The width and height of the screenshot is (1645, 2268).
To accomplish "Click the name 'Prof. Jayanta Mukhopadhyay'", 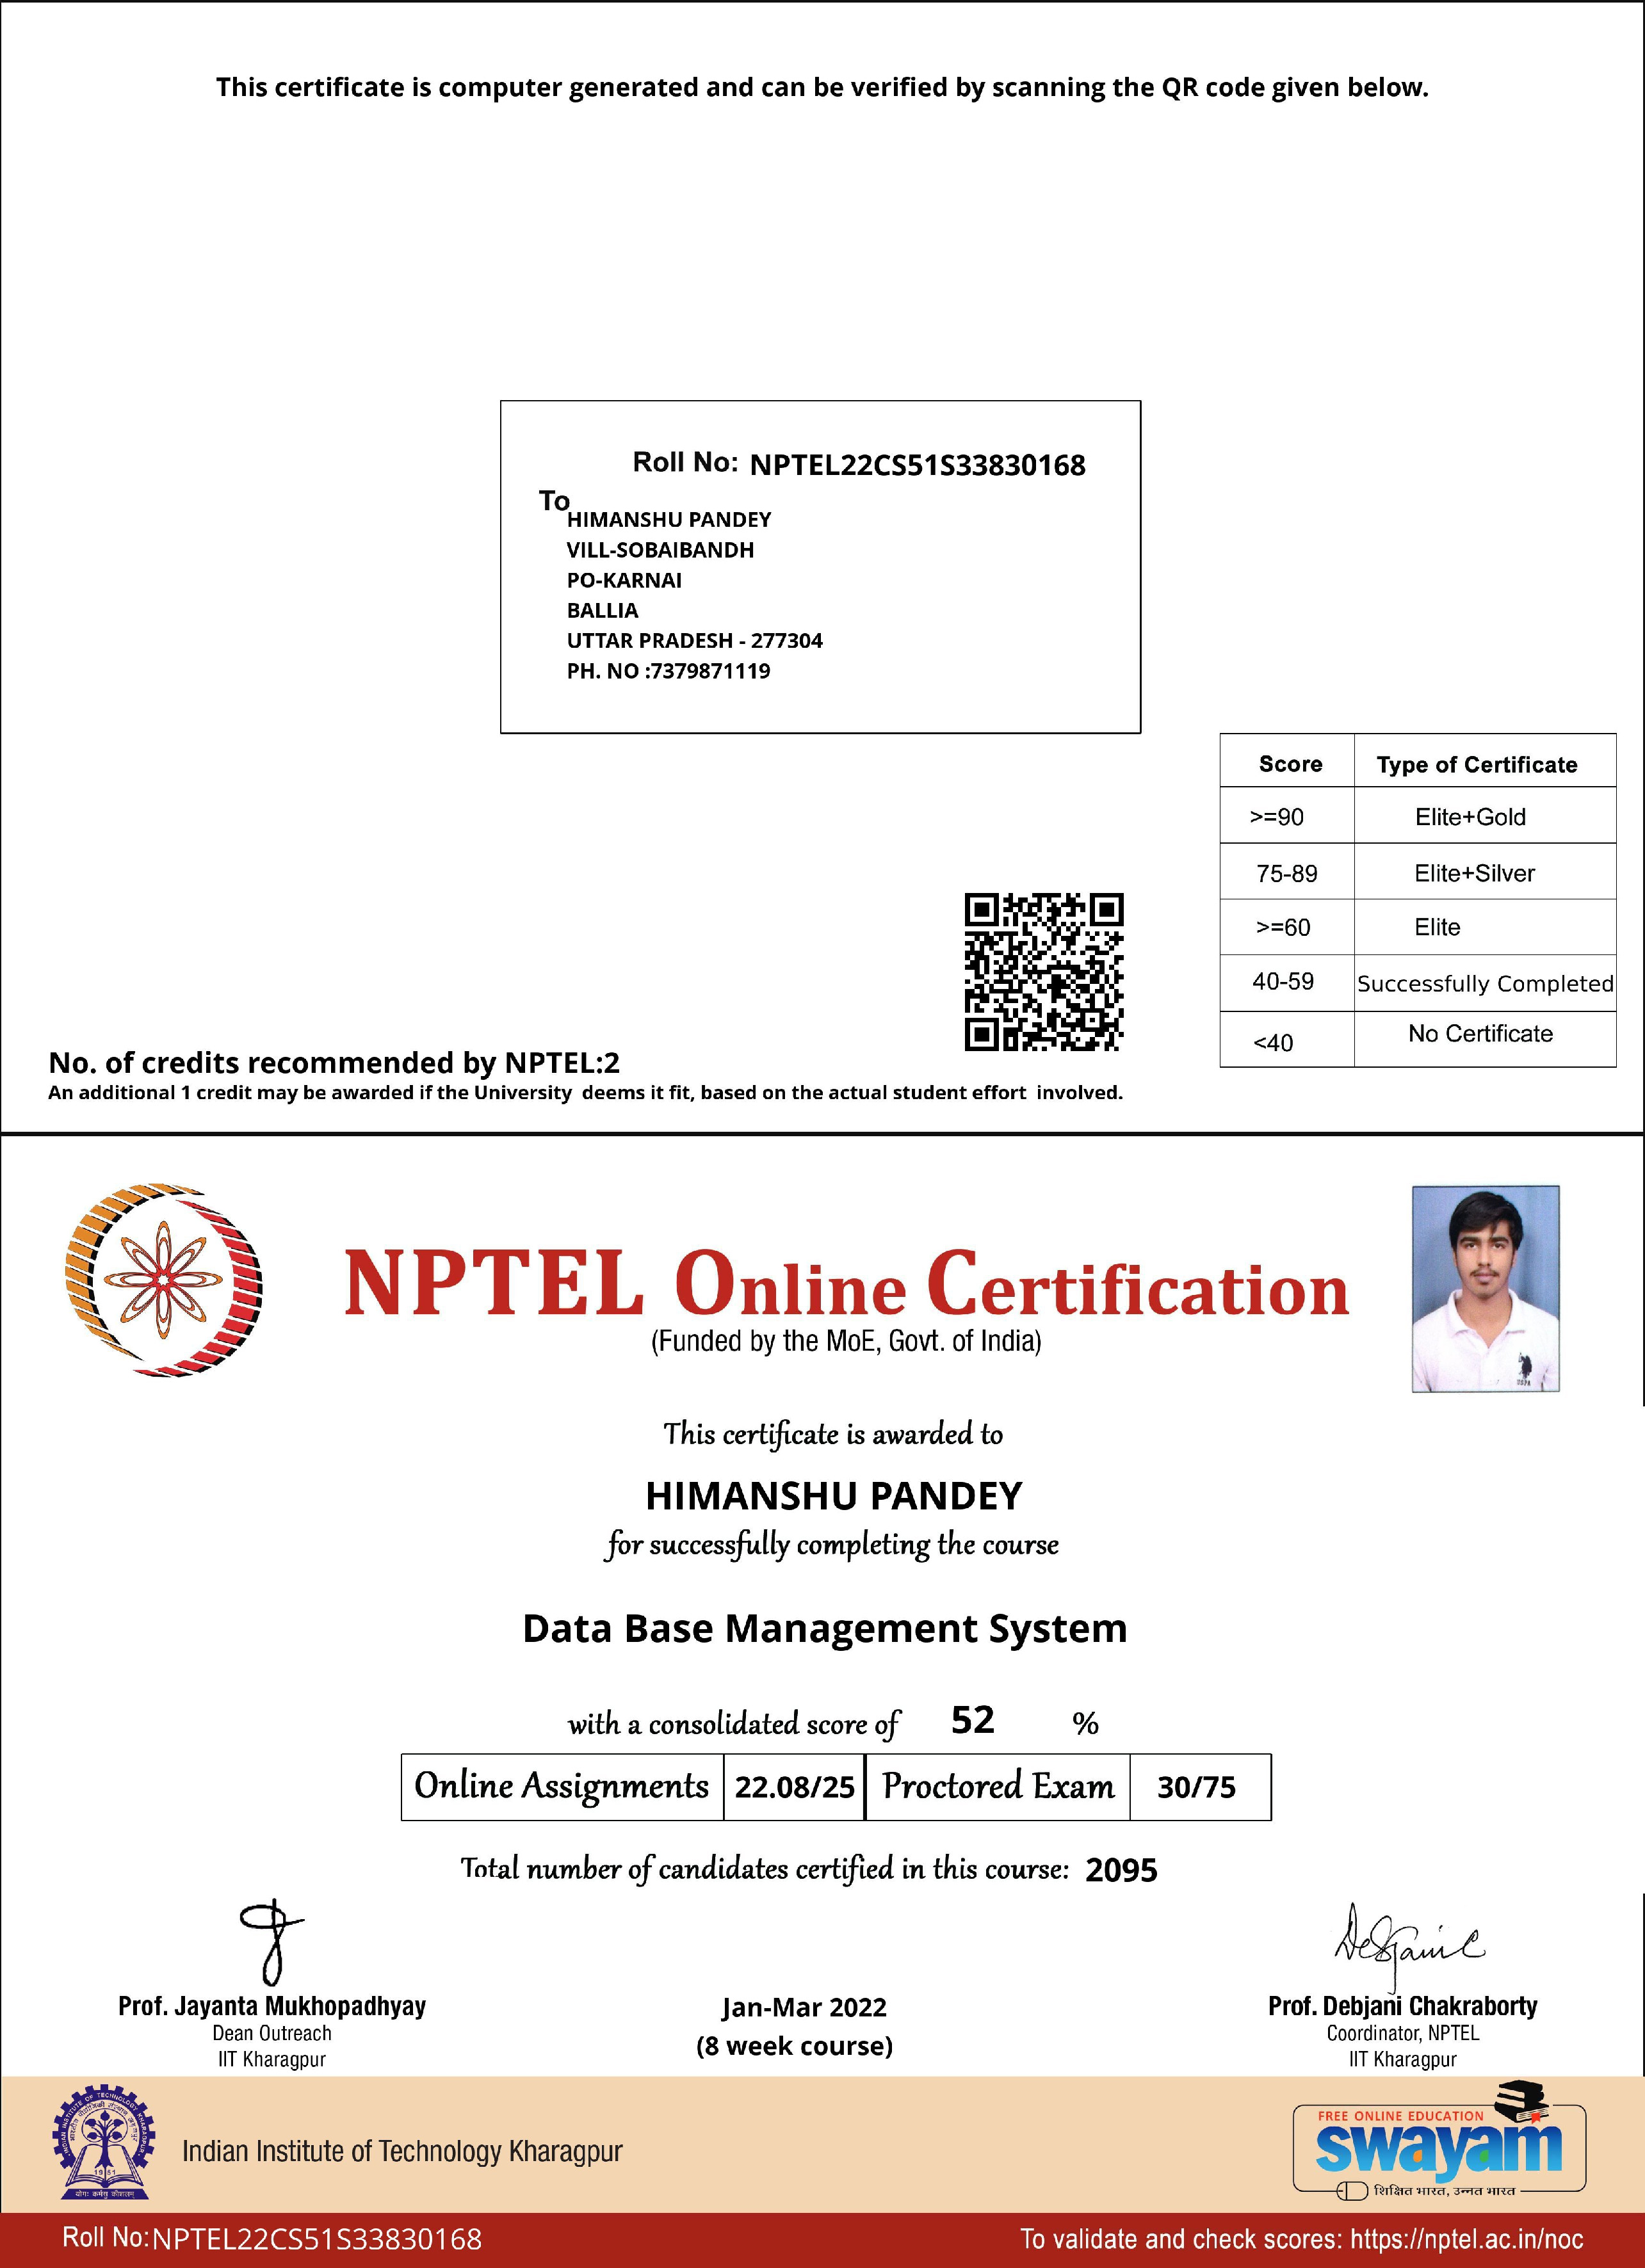I will 272,2006.
